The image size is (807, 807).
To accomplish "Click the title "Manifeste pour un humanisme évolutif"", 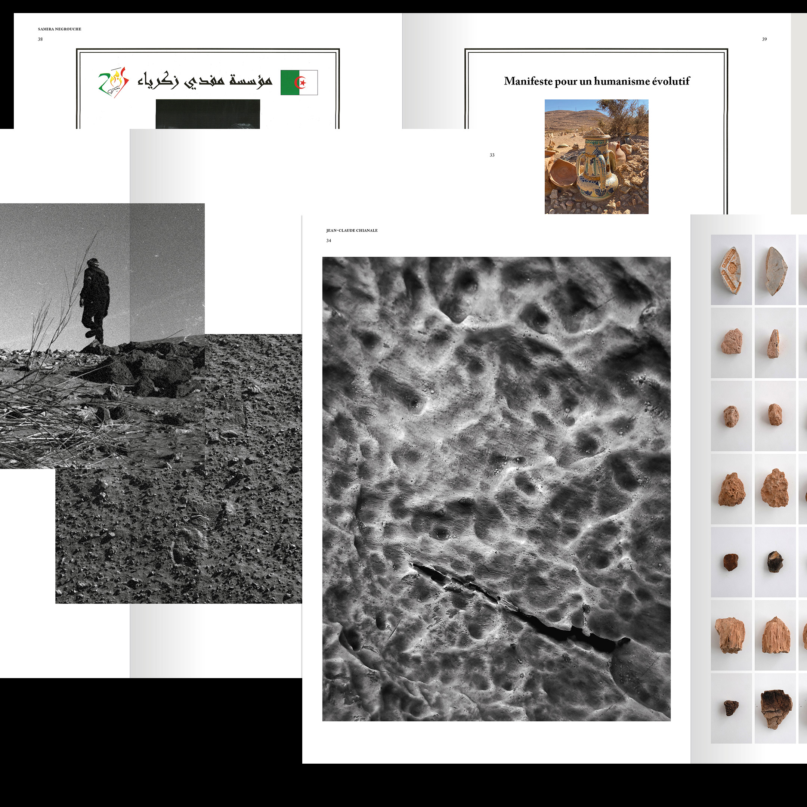I will (597, 81).
